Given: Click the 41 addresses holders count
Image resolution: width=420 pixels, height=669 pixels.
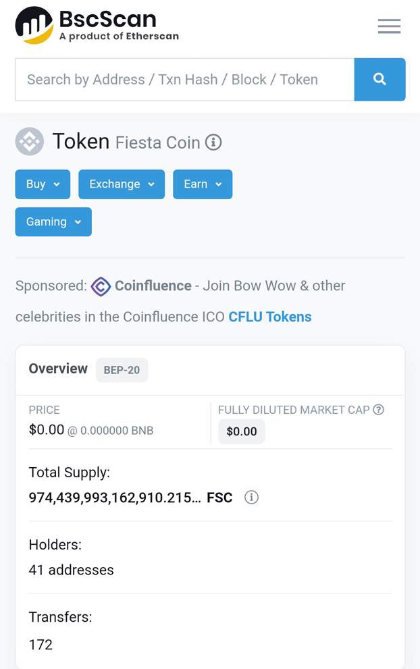Looking at the screenshot, I should click(71, 570).
